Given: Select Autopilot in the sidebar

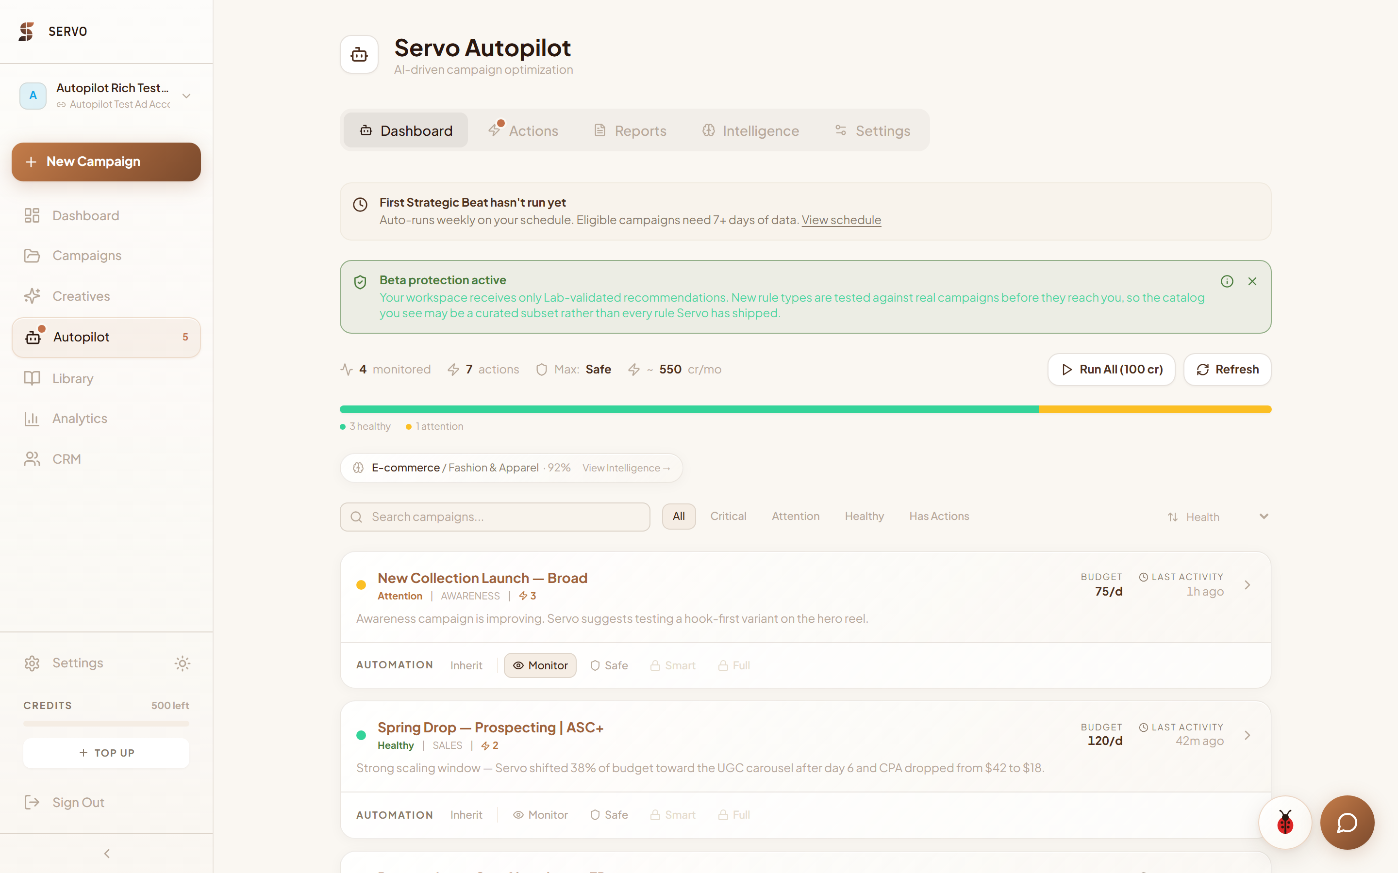Looking at the screenshot, I should click(x=106, y=337).
